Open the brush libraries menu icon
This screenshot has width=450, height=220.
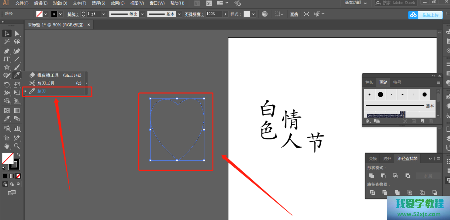click(x=368, y=121)
